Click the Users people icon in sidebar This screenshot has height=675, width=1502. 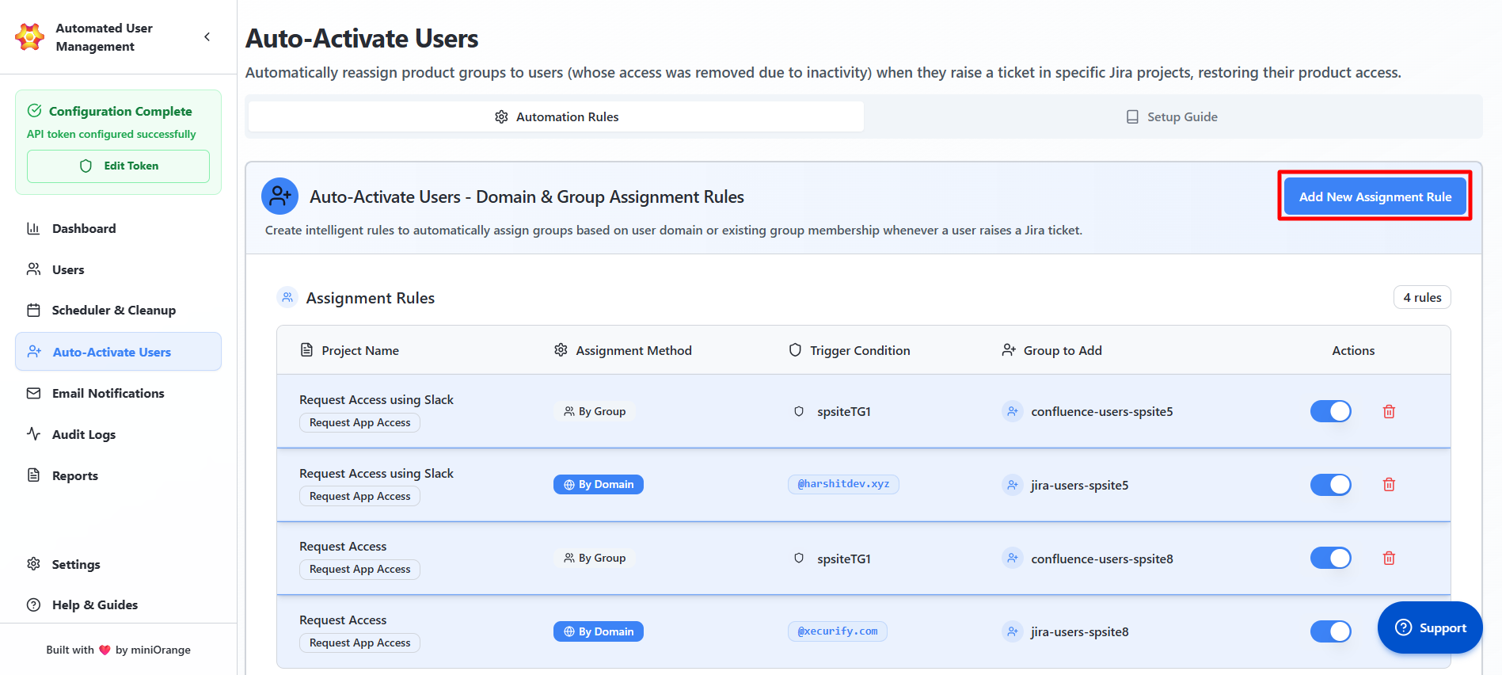(x=33, y=269)
